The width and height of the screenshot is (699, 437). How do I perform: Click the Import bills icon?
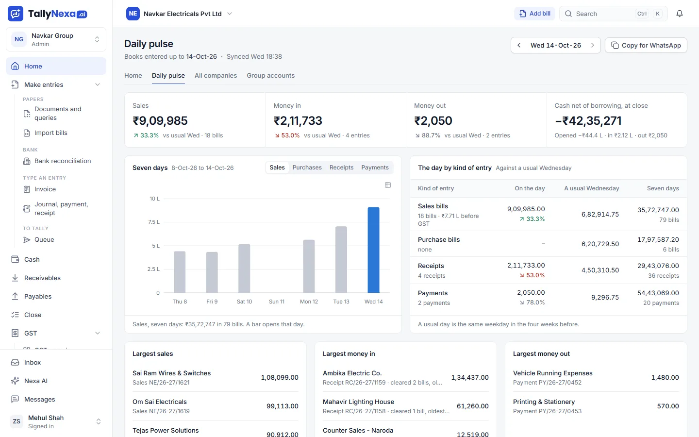[27, 133]
